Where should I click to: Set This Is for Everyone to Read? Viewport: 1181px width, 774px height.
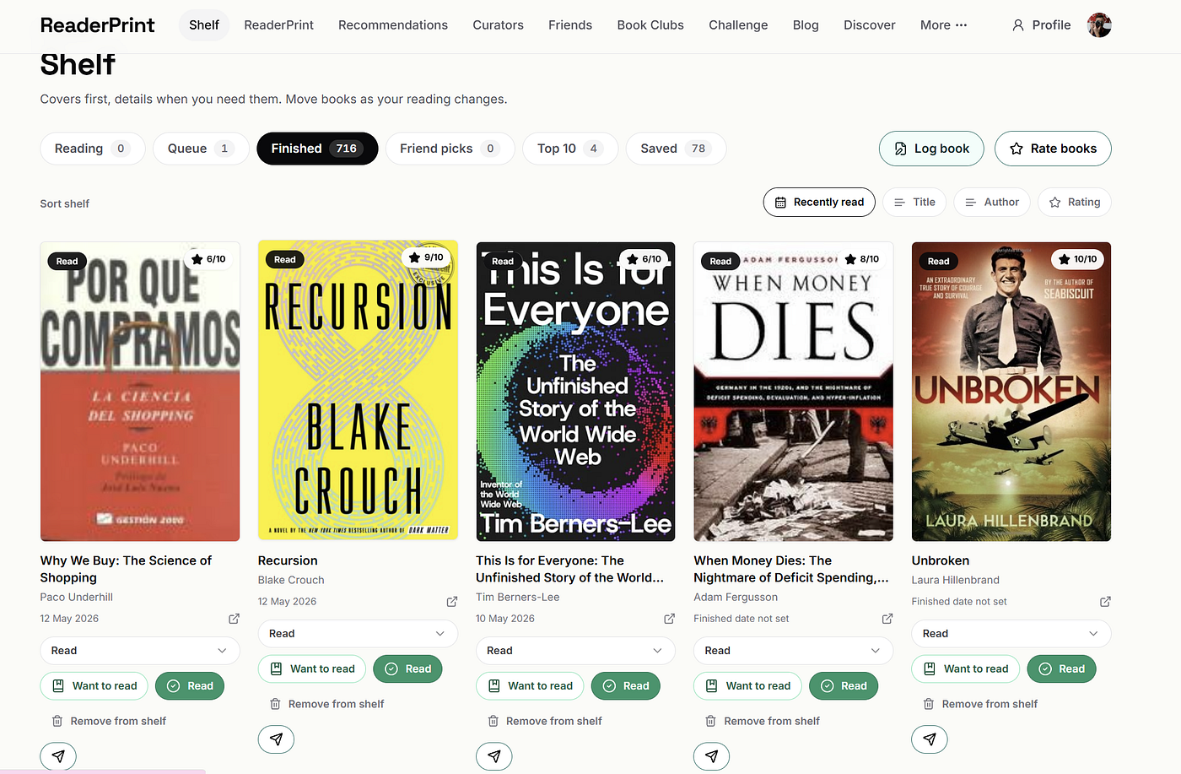click(626, 686)
